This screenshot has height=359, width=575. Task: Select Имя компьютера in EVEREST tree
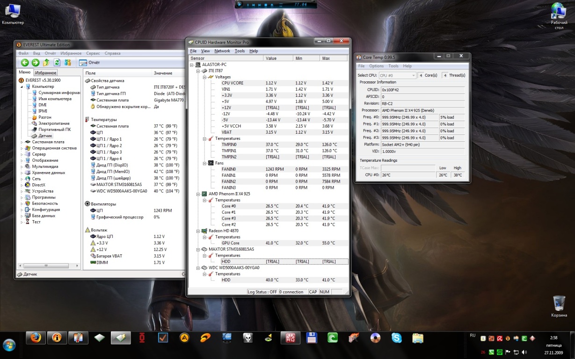[x=51, y=99]
